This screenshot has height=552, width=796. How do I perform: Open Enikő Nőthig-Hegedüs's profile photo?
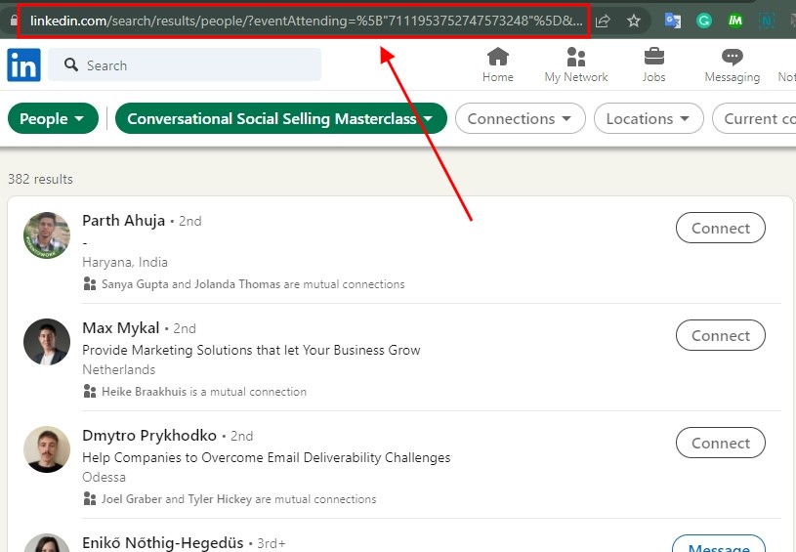pos(47,543)
